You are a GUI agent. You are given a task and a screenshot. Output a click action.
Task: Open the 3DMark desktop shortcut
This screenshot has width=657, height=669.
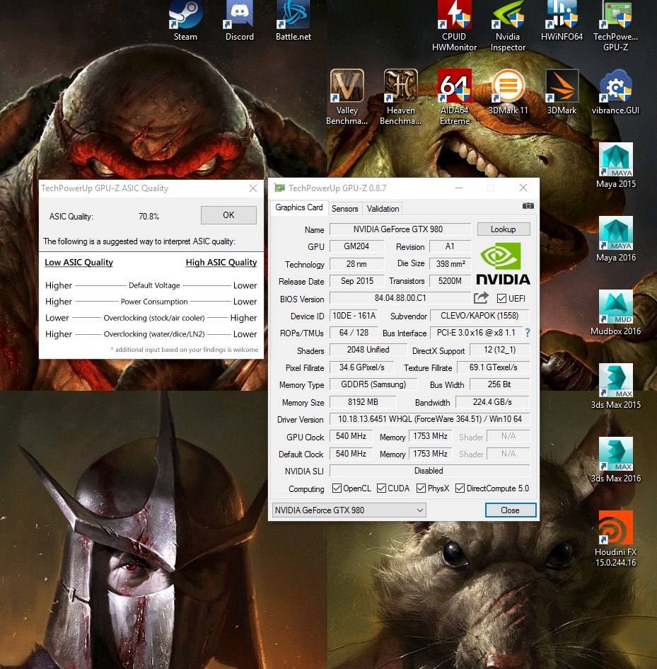click(x=562, y=92)
